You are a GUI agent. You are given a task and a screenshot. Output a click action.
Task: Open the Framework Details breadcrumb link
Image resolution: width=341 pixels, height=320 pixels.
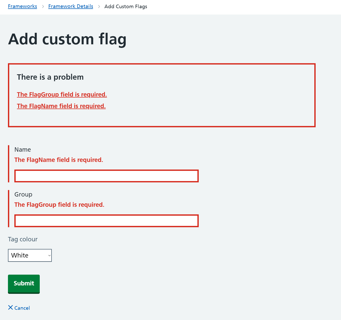point(71,6)
